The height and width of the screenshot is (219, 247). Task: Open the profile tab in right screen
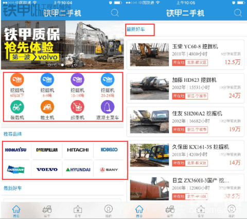(x=232, y=211)
